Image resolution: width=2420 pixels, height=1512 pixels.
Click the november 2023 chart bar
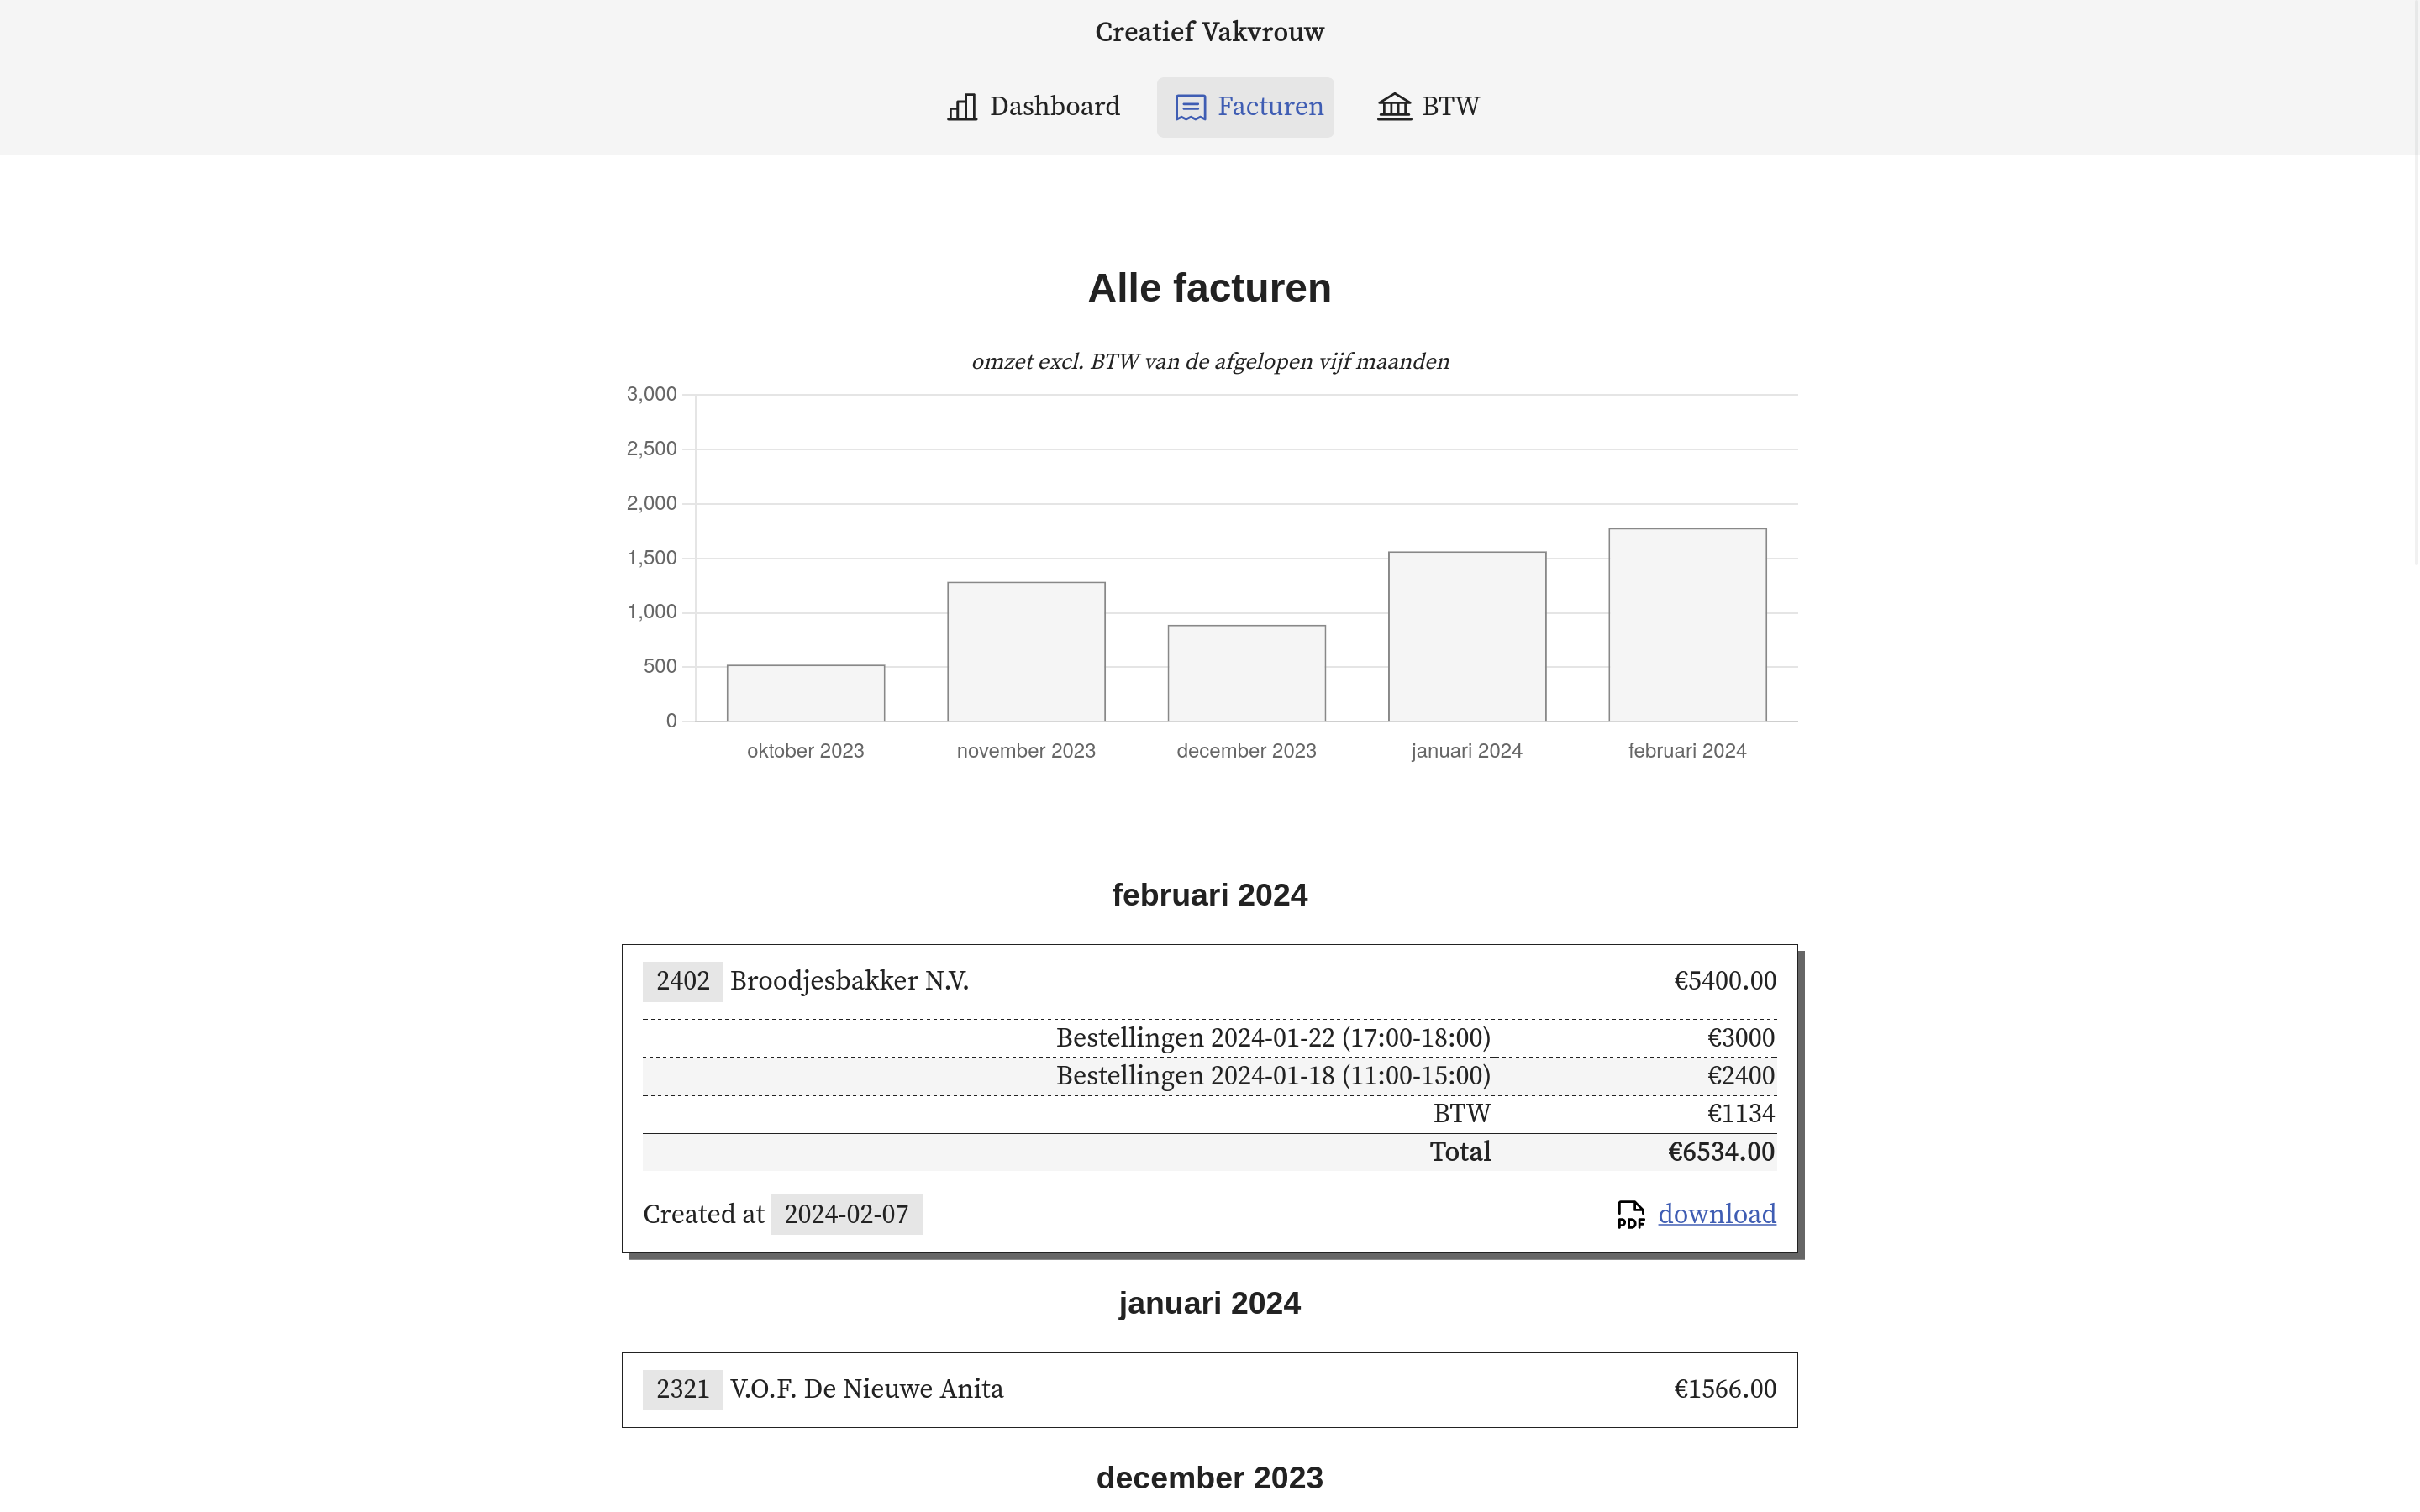(1026, 652)
